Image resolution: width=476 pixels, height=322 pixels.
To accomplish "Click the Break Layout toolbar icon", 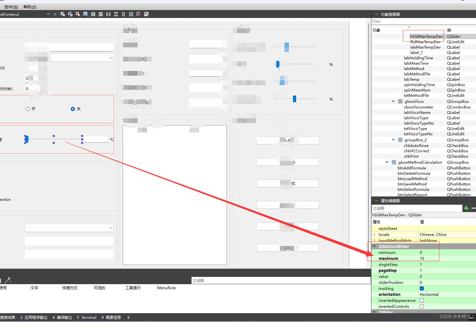I will point(138,14).
